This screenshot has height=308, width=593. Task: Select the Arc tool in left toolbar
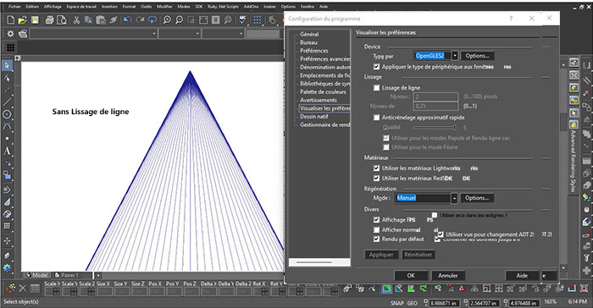(7, 126)
